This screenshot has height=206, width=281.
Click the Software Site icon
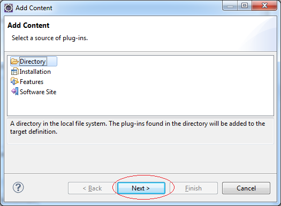coord(14,91)
